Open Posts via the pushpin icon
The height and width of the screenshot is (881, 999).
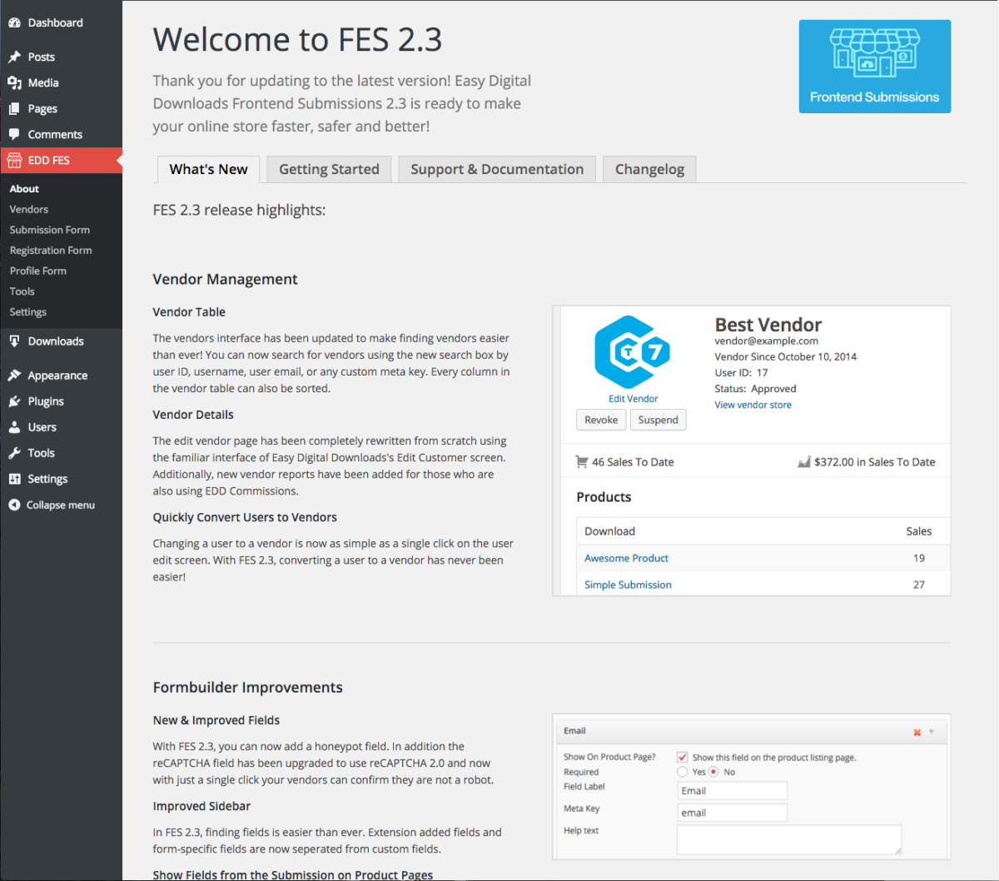tap(14, 57)
